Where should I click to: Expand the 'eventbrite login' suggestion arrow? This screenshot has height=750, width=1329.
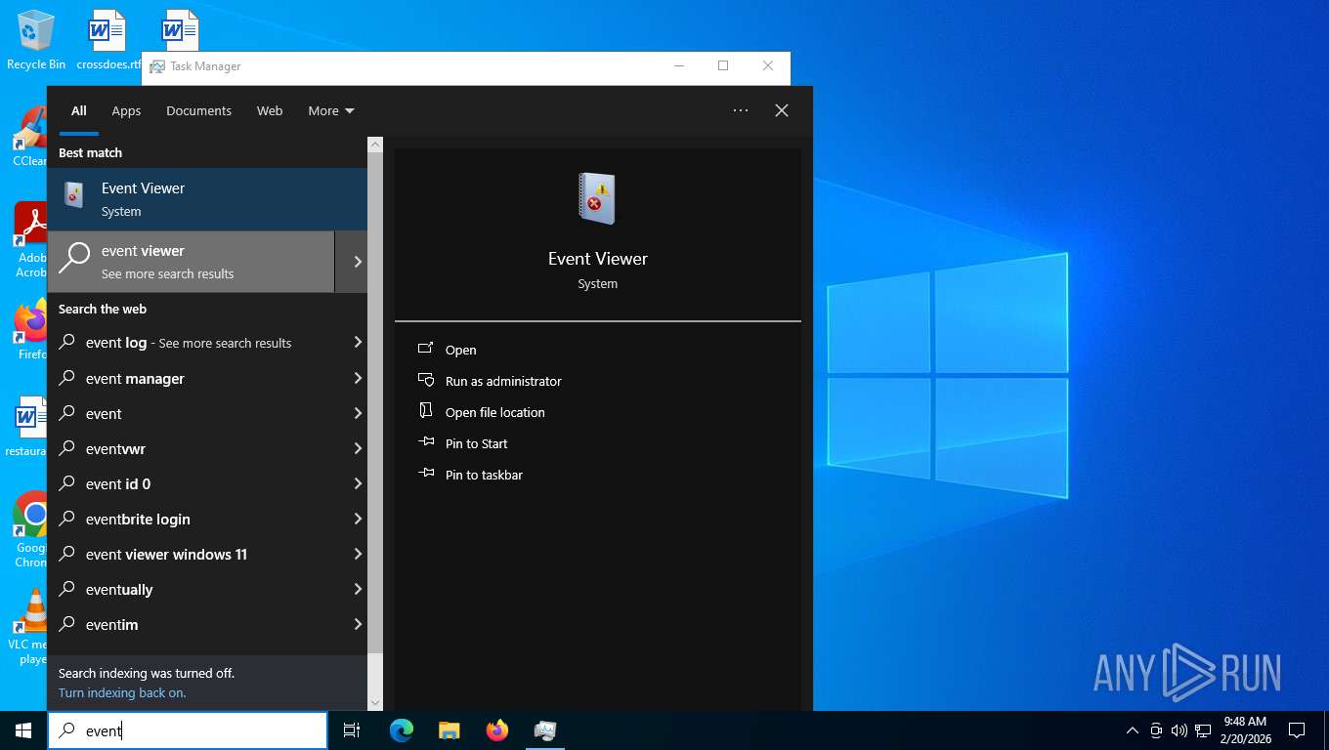pos(358,519)
